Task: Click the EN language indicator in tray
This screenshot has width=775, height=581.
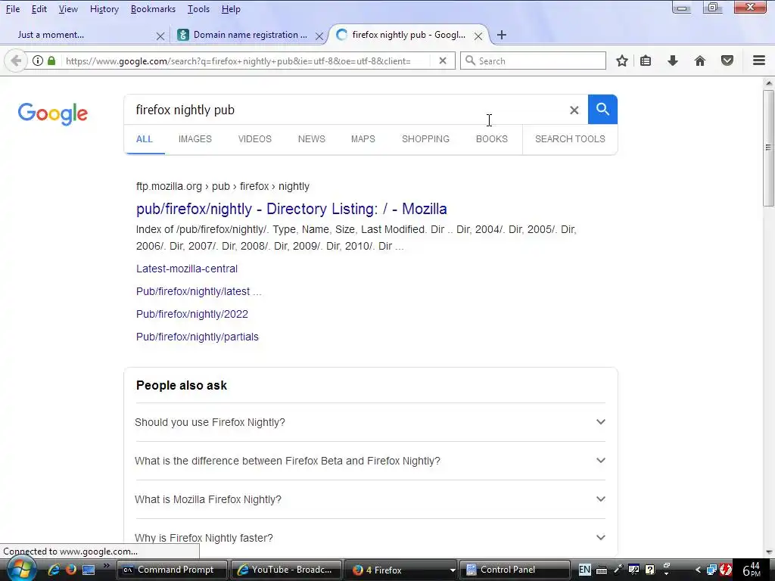Action: (x=584, y=570)
